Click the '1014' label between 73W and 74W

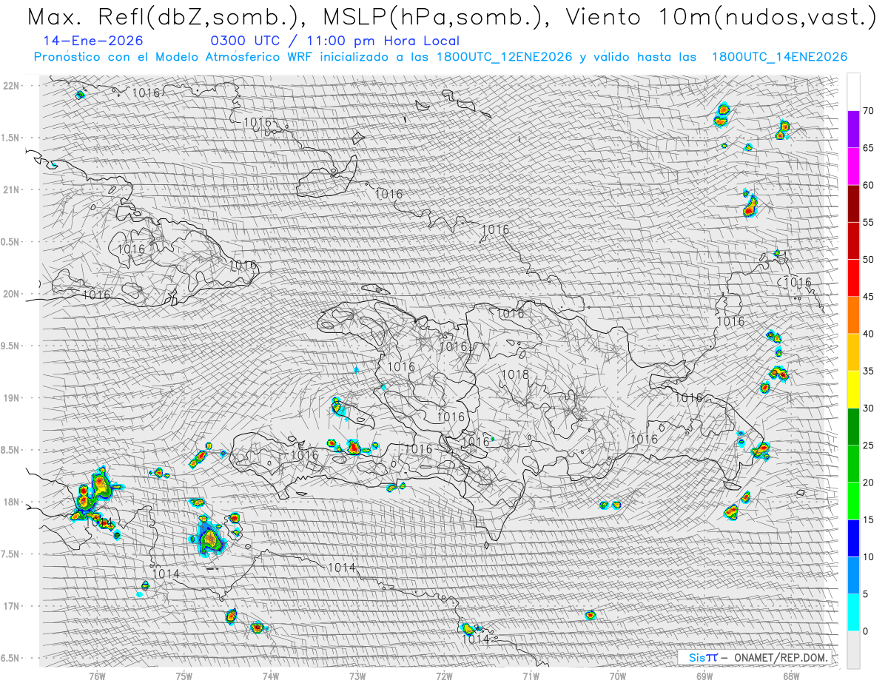[x=342, y=568]
